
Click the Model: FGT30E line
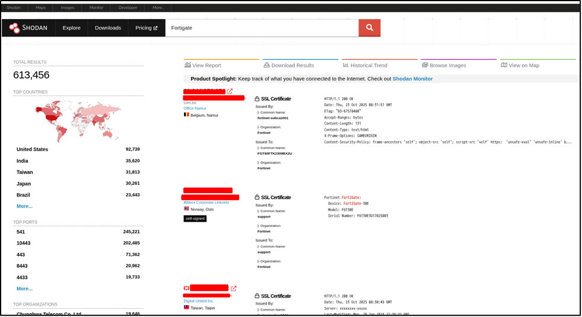[x=341, y=210]
